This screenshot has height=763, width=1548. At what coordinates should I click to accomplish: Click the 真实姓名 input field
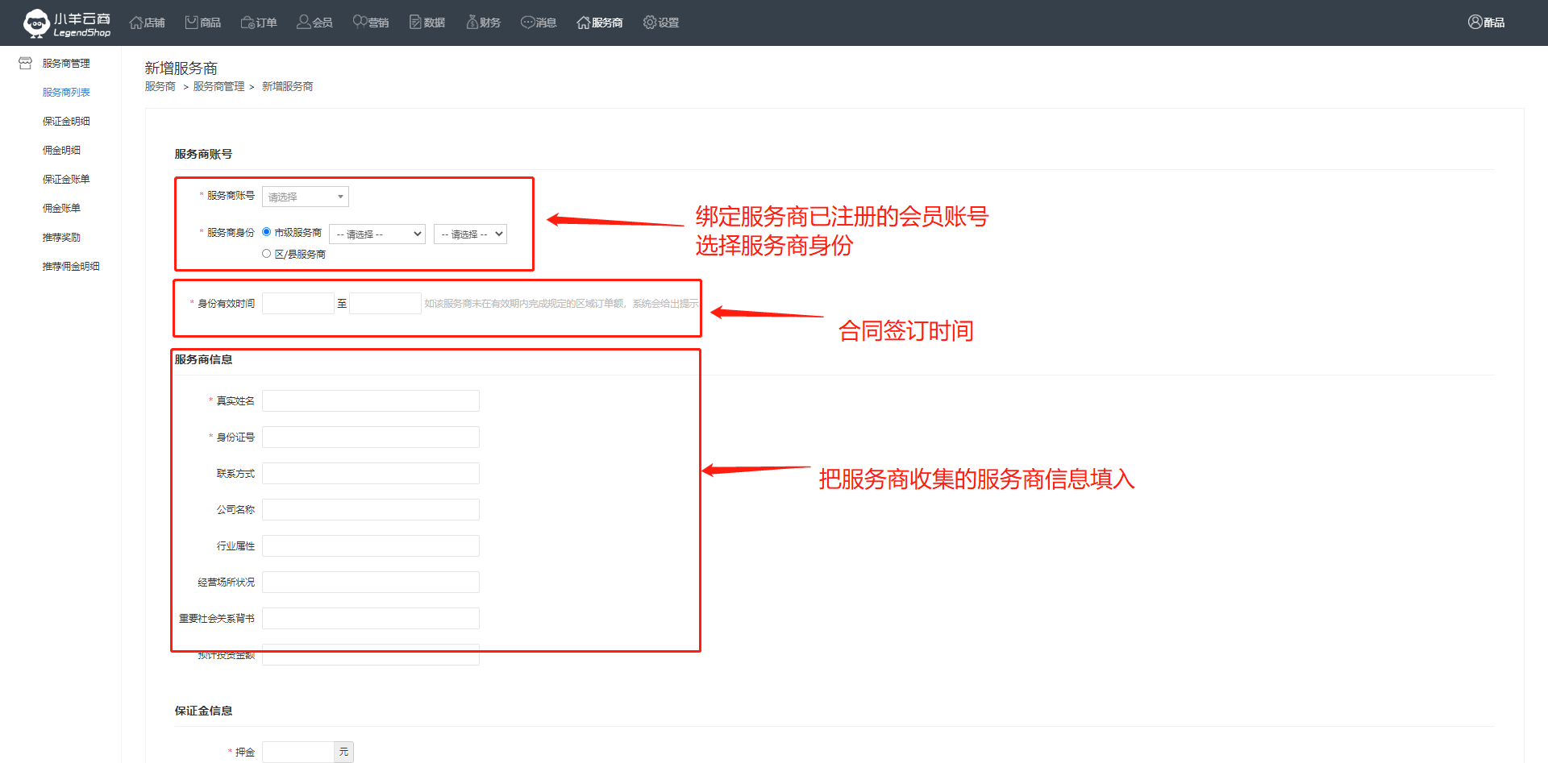tap(371, 401)
